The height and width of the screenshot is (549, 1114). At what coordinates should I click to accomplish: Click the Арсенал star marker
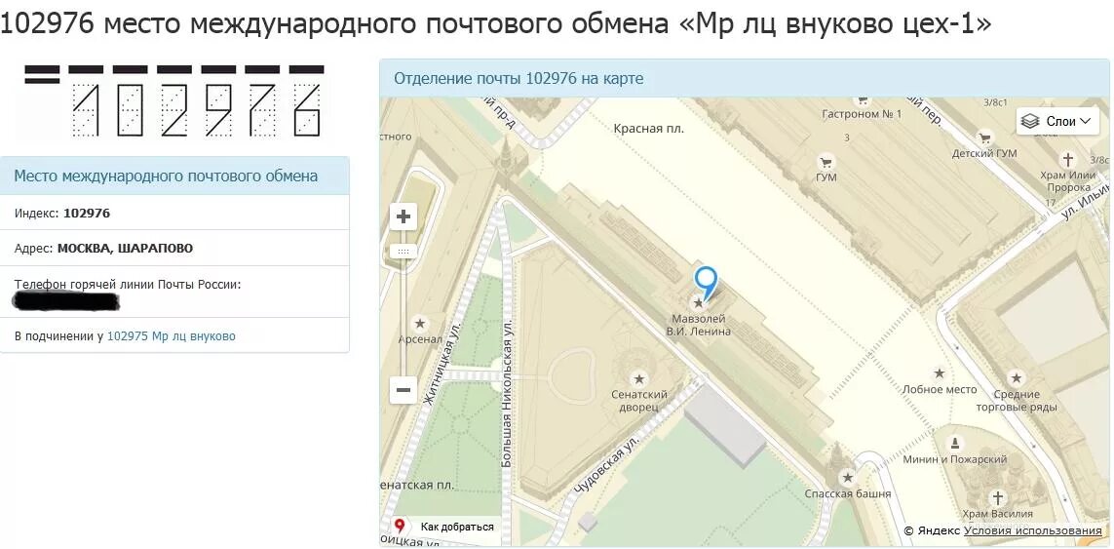[x=420, y=324]
